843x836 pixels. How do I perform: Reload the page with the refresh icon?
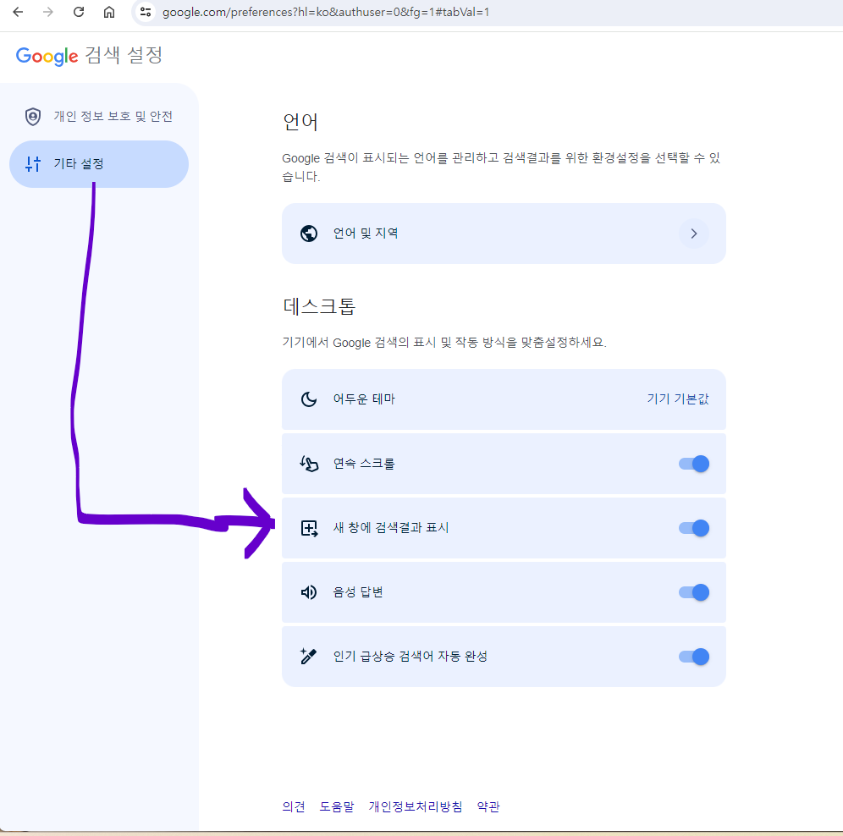point(79,12)
